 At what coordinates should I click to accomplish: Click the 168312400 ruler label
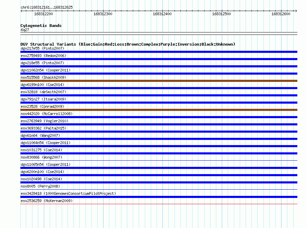(x=162, y=14)
